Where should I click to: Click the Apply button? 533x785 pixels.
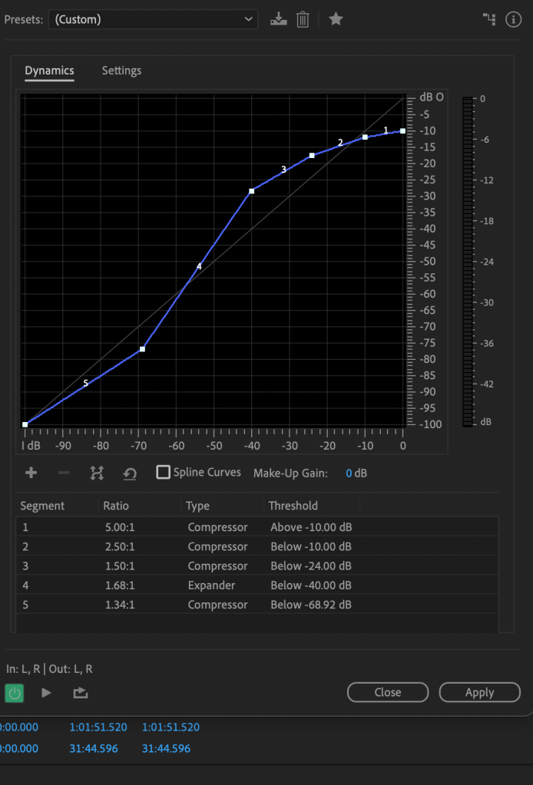pyautogui.click(x=479, y=692)
